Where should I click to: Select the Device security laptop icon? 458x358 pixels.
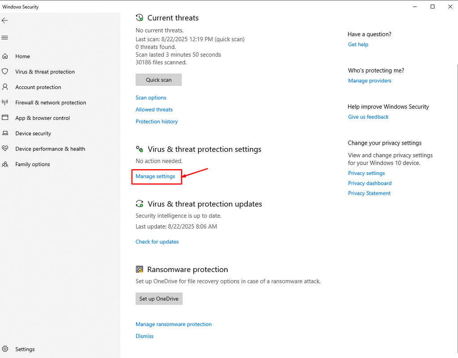pyautogui.click(x=5, y=133)
